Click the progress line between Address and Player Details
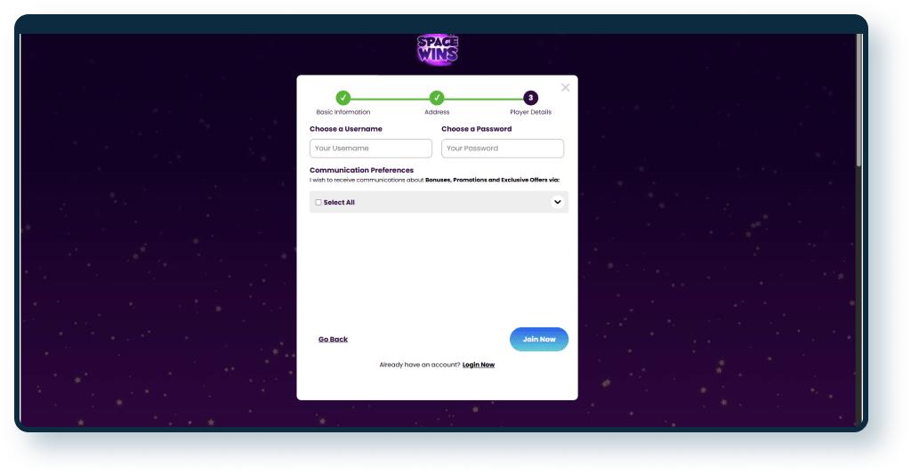The width and height of the screenshot is (911, 475). 483,98
